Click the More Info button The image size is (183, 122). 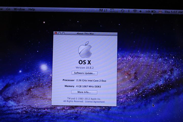coord(84,92)
